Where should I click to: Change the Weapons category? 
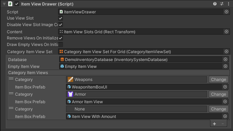click(218, 80)
